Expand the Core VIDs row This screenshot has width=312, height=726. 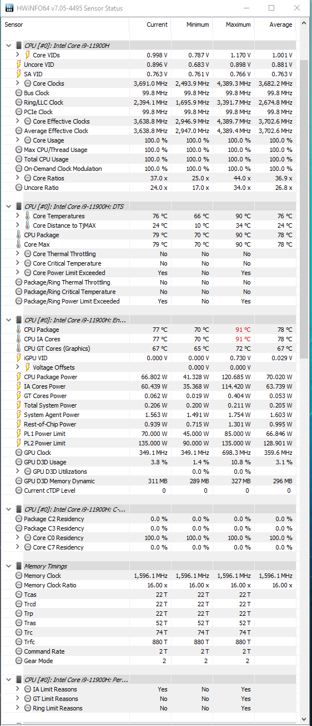(18, 55)
